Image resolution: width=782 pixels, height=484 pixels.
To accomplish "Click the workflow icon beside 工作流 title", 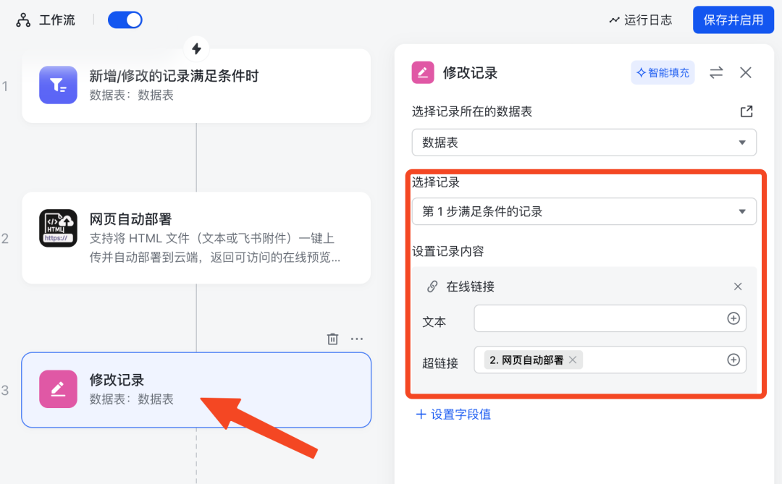I will 20,20.
